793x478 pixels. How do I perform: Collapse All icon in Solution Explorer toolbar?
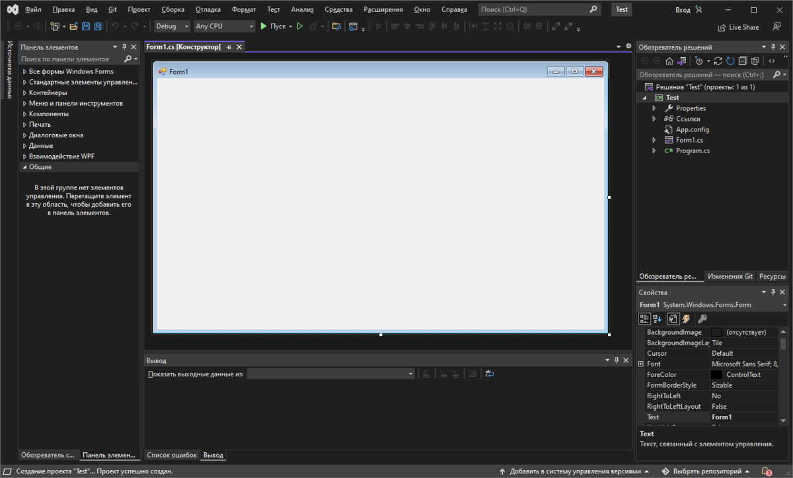click(x=742, y=61)
